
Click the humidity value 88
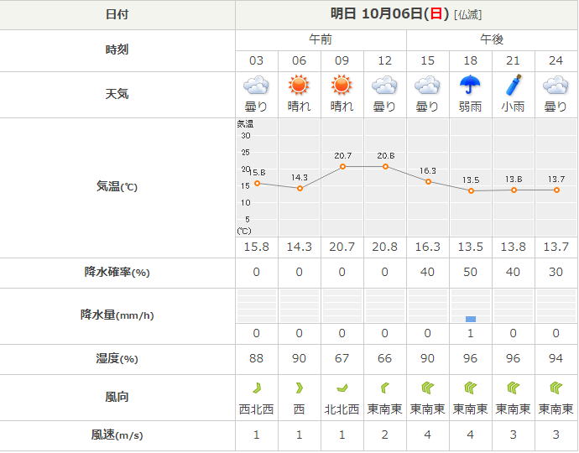[256, 358]
